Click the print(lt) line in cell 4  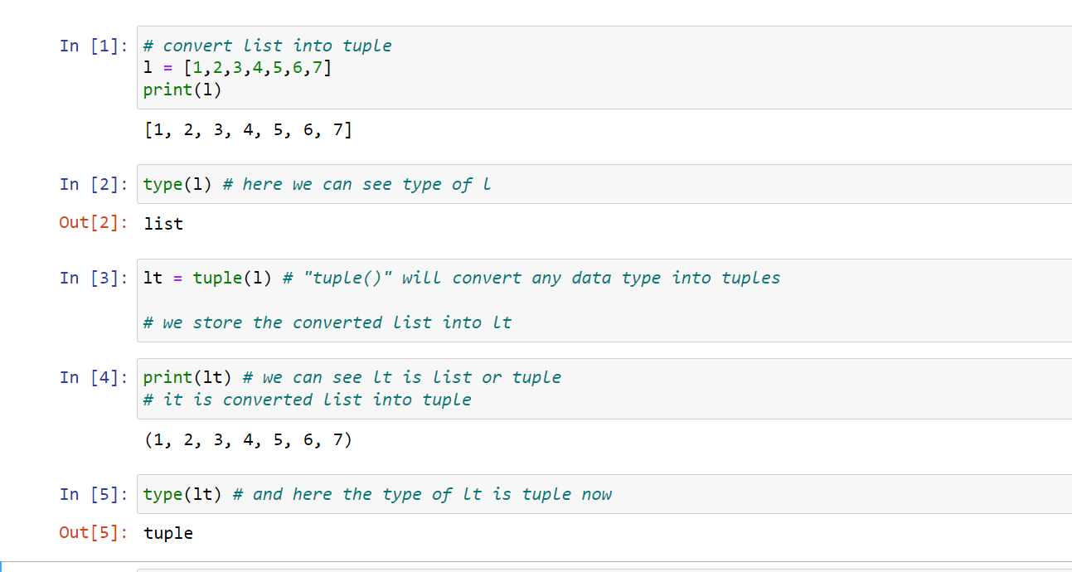352,377
